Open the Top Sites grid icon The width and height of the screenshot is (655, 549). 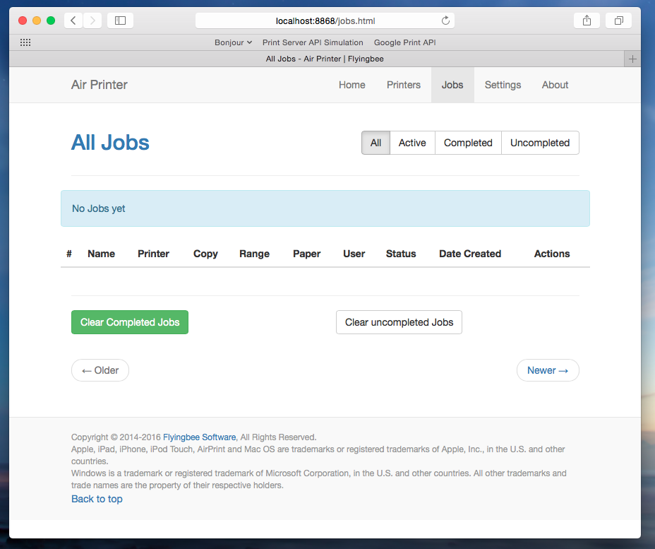[x=25, y=42]
